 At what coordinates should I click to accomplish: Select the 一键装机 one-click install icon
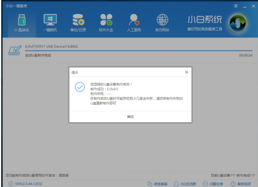pyautogui.click(x=50, y=23)
